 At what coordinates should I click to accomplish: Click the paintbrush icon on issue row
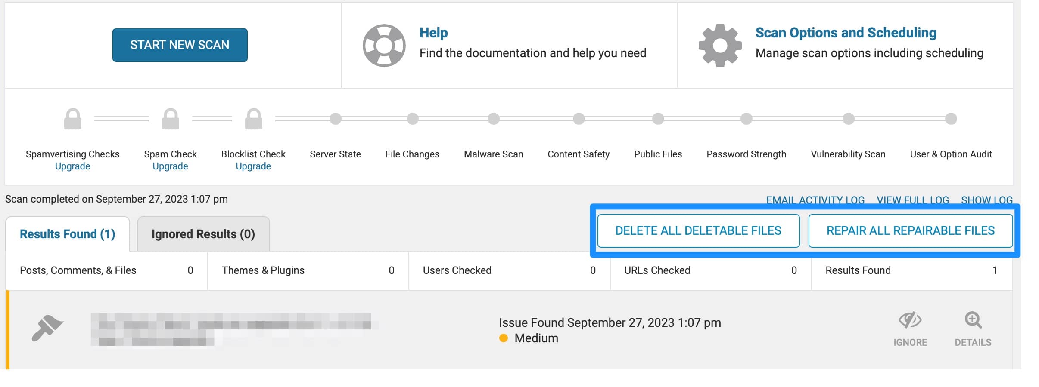point(47,328)
